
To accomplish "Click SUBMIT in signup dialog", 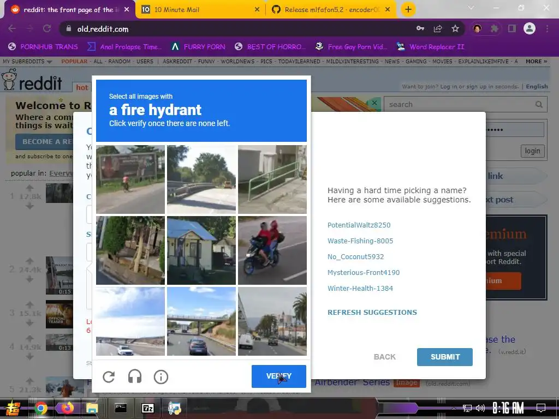I will pos(445,357).
